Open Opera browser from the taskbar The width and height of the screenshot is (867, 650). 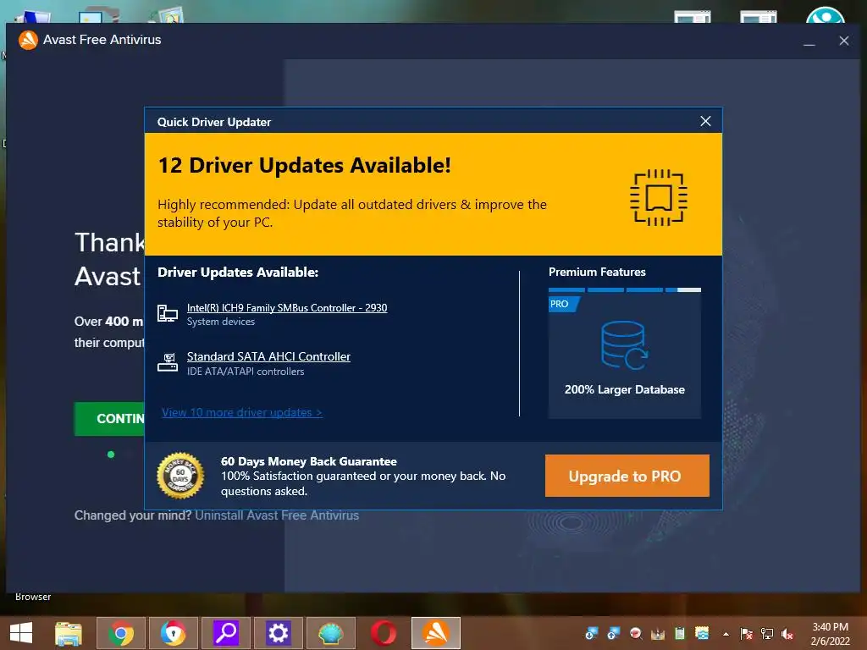(x=384, y=633)
